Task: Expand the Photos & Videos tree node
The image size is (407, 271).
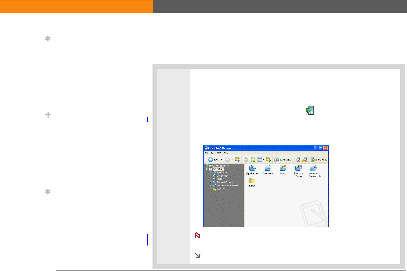Action: (x=210, y=182)
